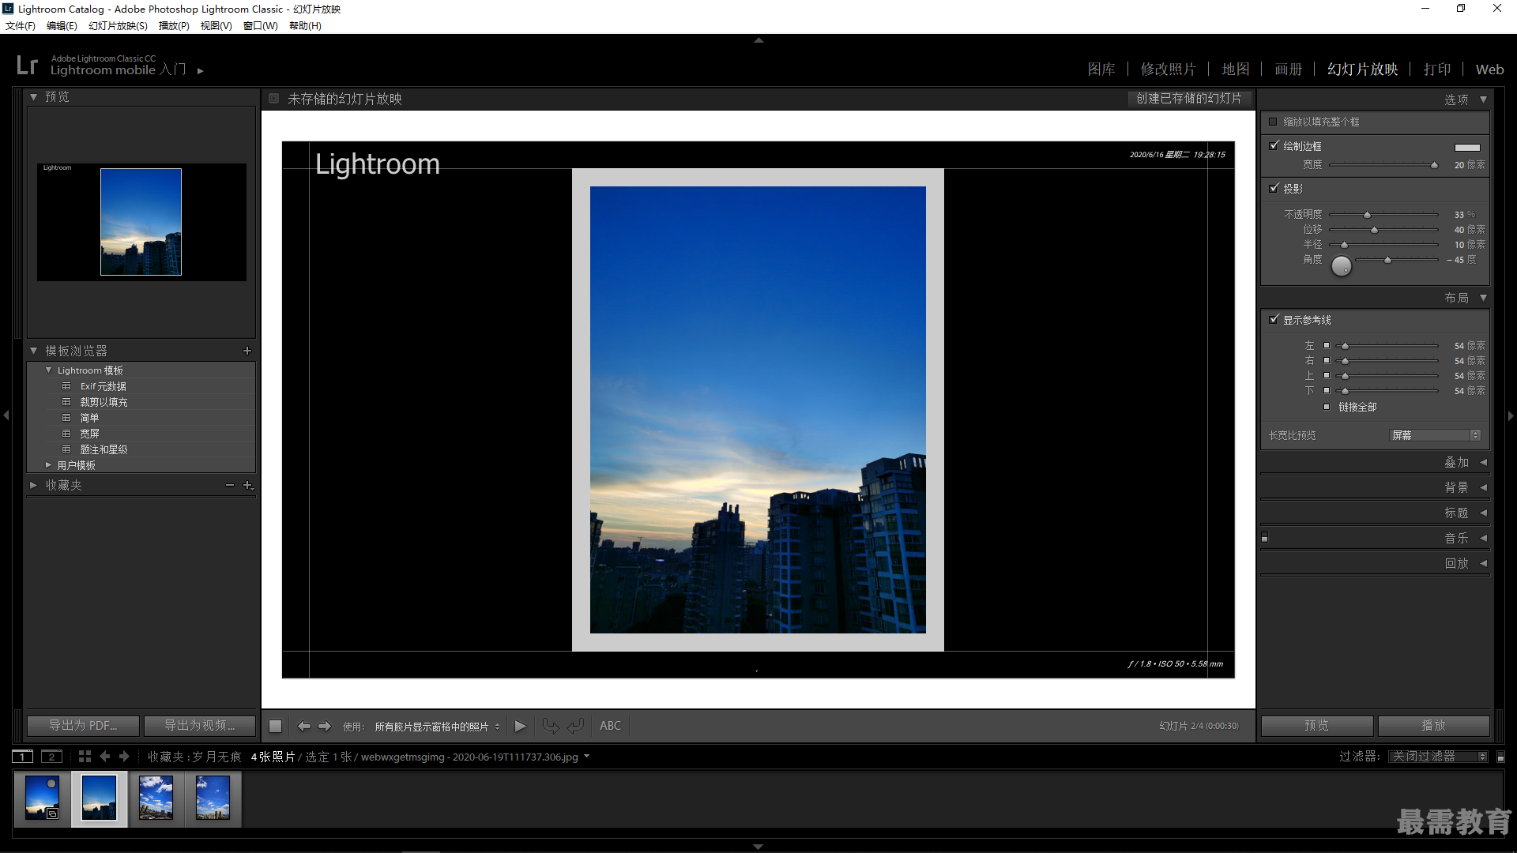This screenshot has height=853, width=1517.
Task: Open the 长宽比预览 屏幕 dropdown
Action: pos(1435,435)
